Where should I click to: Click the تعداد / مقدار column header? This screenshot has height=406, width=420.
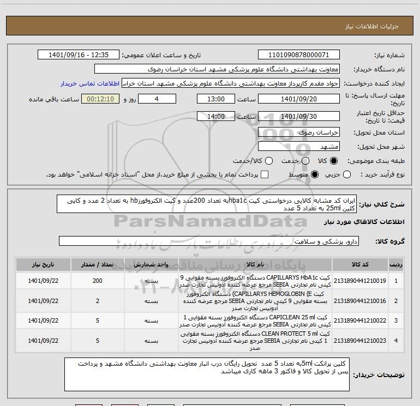click(98, 264)
